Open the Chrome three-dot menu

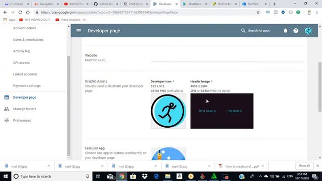tap(317, 12)
